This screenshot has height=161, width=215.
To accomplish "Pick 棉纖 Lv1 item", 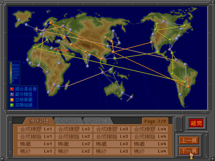I will [x=36, y=144].
